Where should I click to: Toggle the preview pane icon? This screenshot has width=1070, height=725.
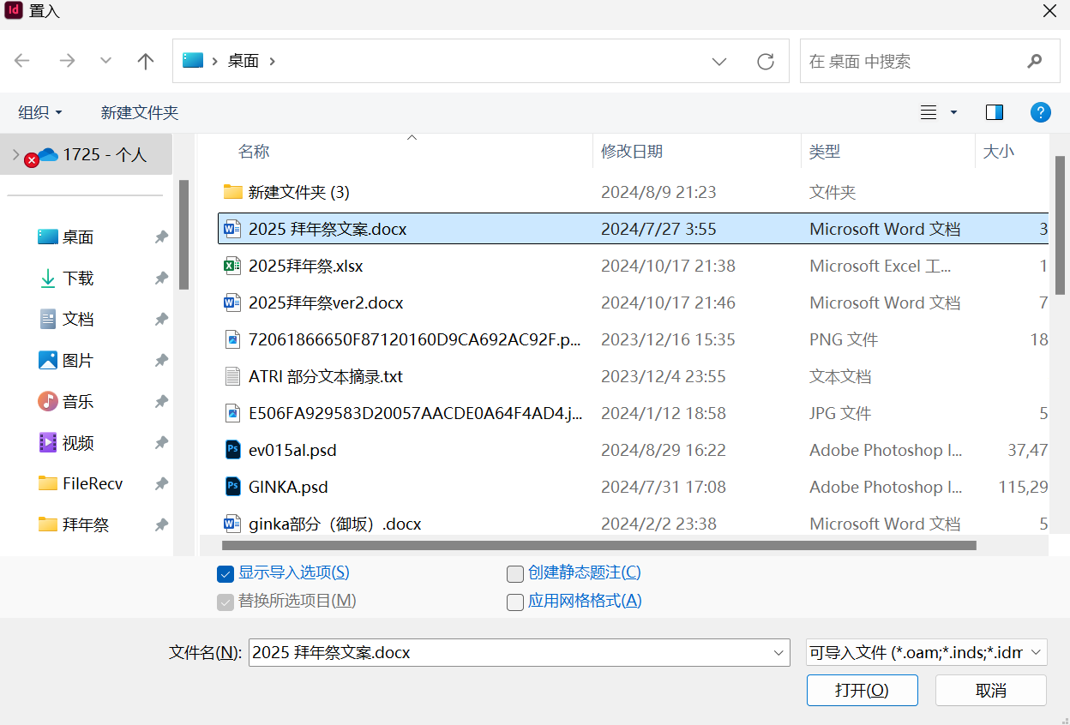click(995, 112)
